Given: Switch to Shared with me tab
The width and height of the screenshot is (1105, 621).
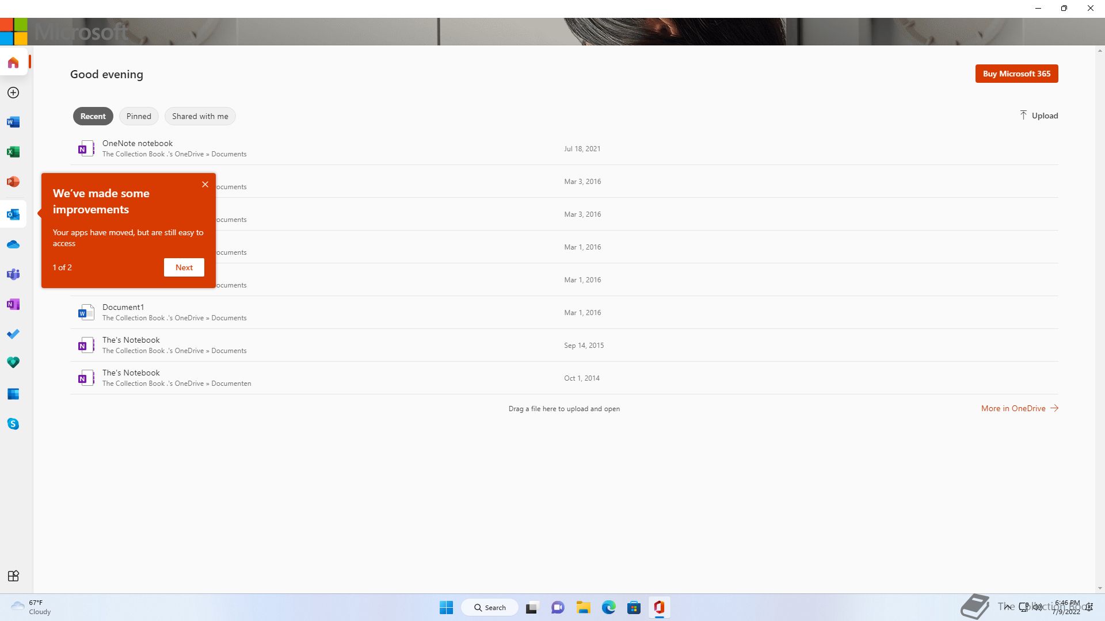Looking at the screenshot, I should pyautogui.click(x=200, y=116).
